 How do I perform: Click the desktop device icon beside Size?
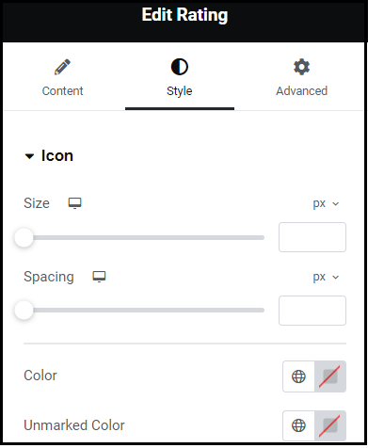[x=75, y=203]
